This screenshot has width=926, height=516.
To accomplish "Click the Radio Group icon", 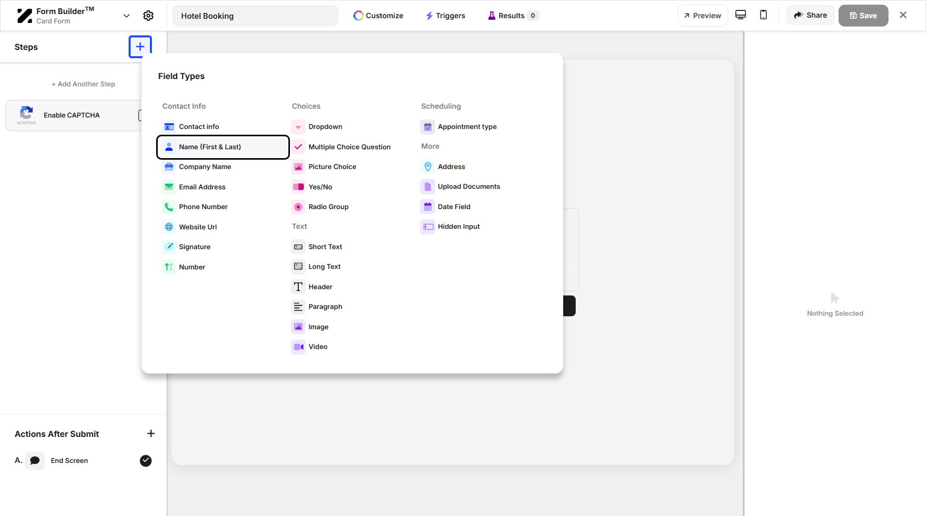I will point(298,207).
